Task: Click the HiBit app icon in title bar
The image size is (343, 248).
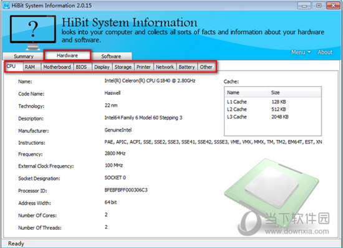Action: pyautogui.click(x=6, y=5)
